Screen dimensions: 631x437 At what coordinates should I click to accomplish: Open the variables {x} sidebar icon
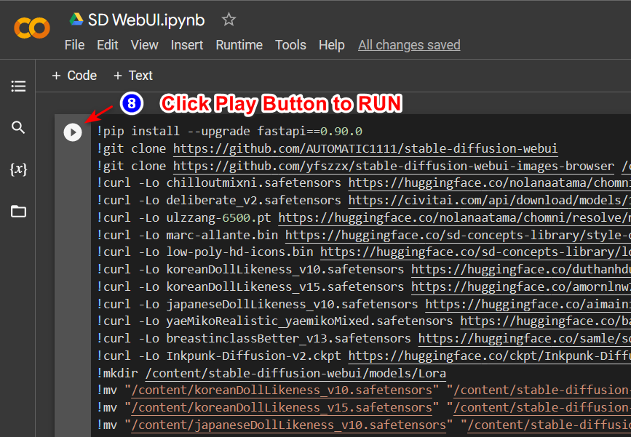point(18,169)
